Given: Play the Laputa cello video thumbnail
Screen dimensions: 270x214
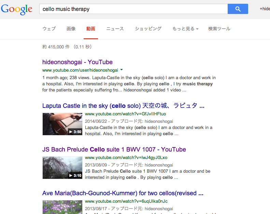Looking at the screenshot, I should (62, 124).
